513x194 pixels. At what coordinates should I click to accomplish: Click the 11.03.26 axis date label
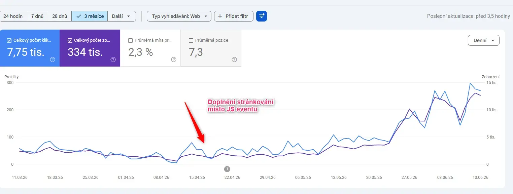coord(19,178)
